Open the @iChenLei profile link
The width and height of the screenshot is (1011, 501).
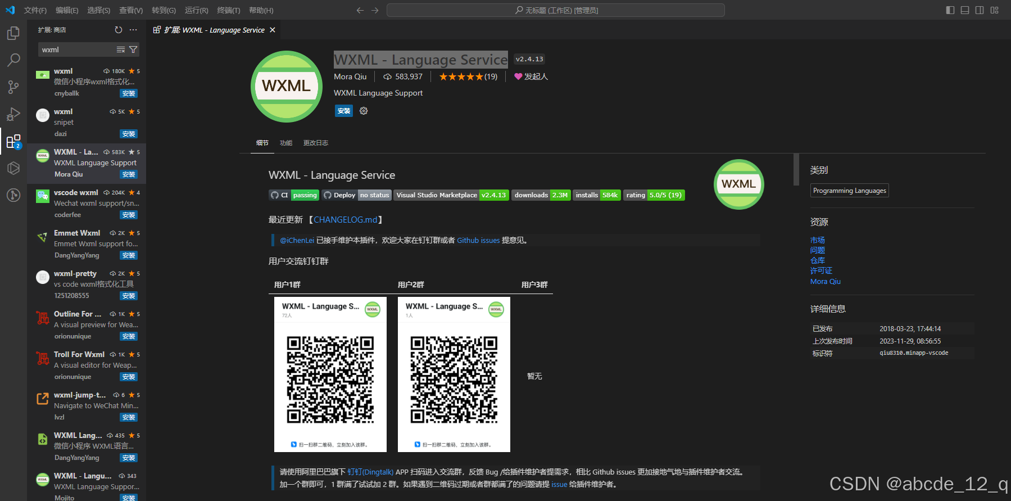(x=297, y=240)
